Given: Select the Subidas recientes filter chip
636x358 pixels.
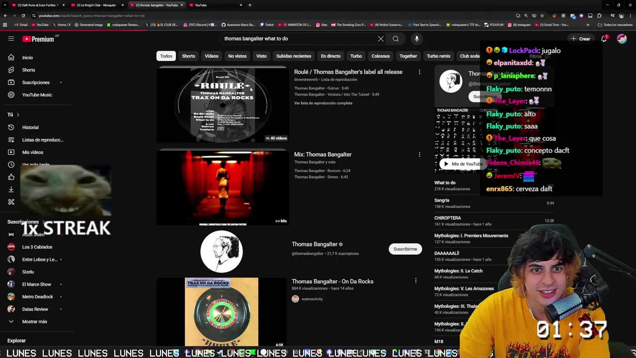Looking at the screenshot, I should (x=294, y=56).
